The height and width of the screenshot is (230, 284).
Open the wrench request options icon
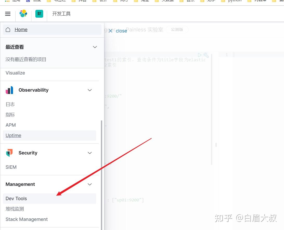coord(206,55)
